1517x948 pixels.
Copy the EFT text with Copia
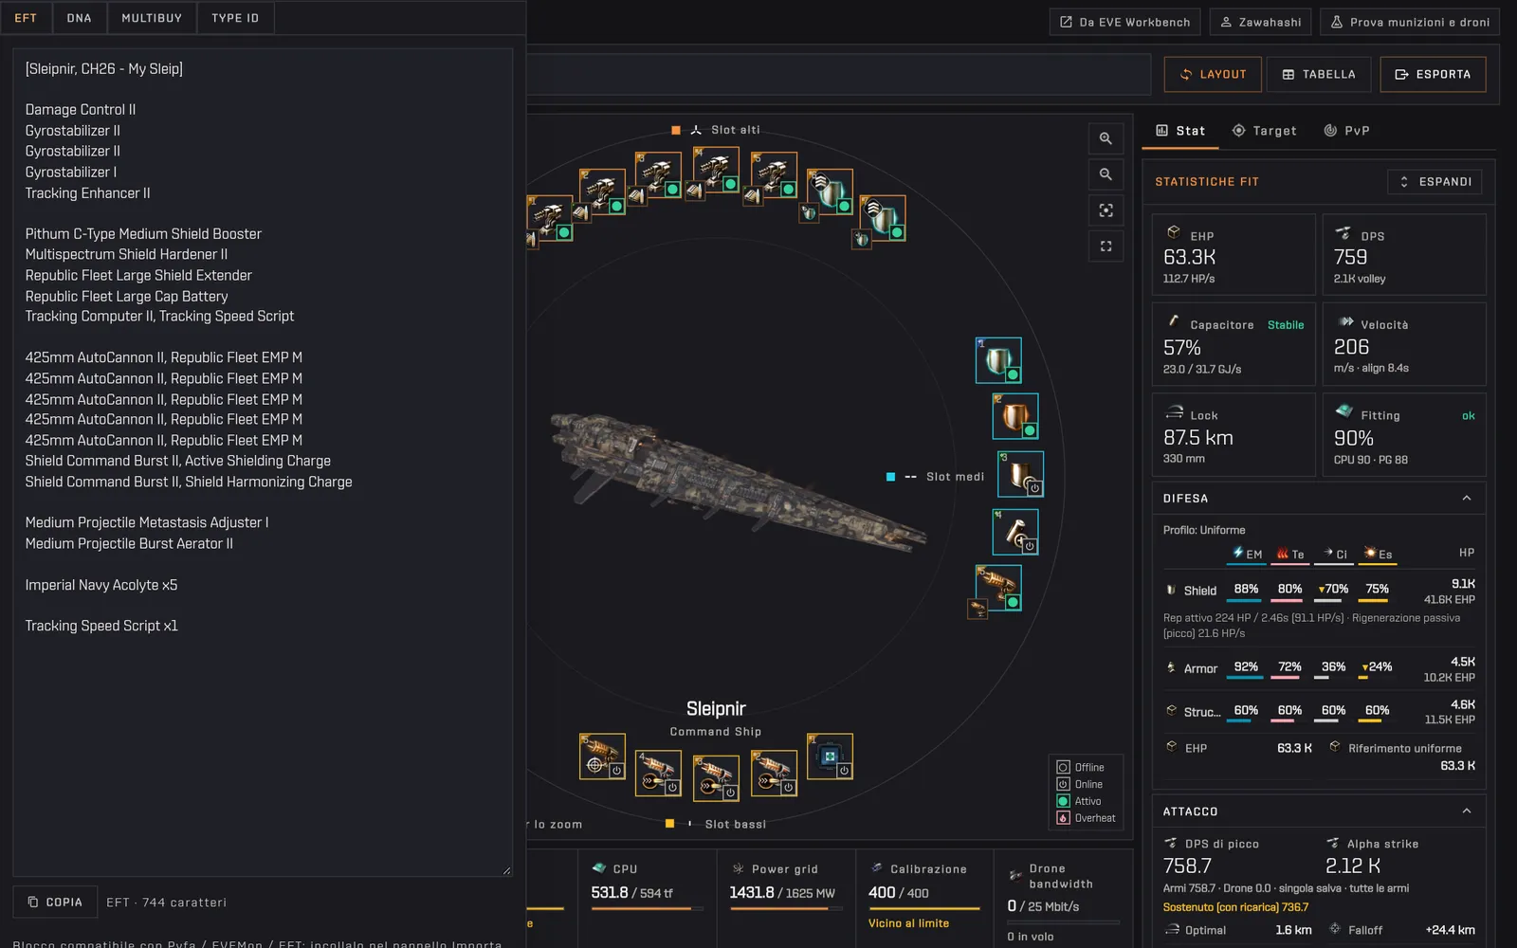coord(54,902)
